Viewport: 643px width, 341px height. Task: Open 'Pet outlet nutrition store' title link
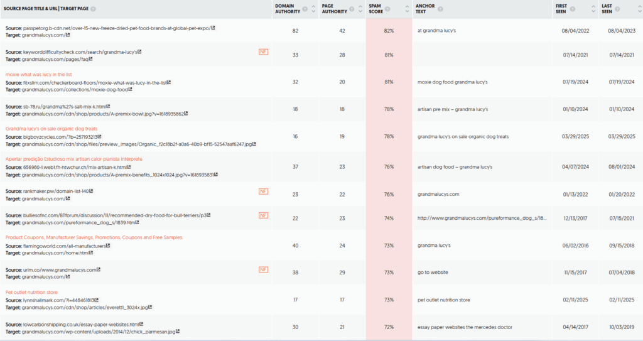tap(31, 293)
